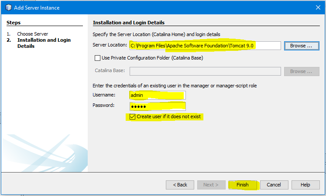The height and width of the screenshot is (196, 326).
Task: Click the Add Server Instance cube icon
Action: point(9,8)
